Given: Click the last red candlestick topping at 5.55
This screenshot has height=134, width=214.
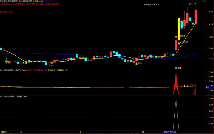Looking at the screenshot, I should coord(196,17).
